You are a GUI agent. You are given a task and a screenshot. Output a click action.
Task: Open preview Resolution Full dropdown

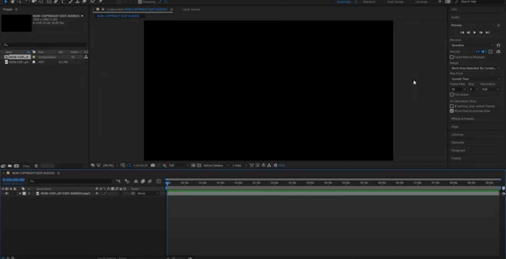click(x=490, y=89)
